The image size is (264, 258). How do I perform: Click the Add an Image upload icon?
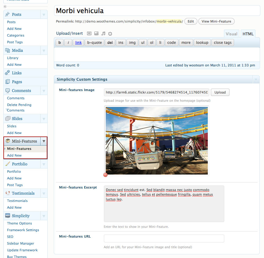tap(89, 34)
